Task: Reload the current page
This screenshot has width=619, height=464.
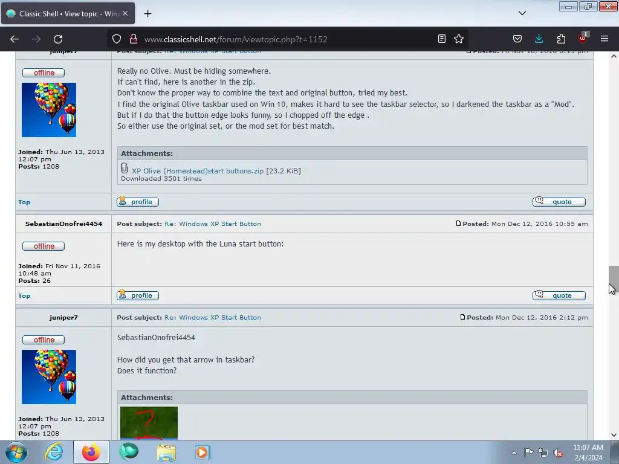Action: pyautogui.click(x=58, y=39)
